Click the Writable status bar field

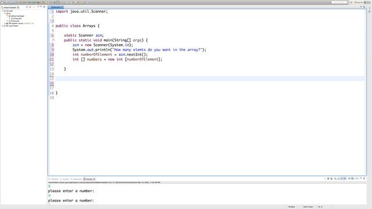coord(292,207)
